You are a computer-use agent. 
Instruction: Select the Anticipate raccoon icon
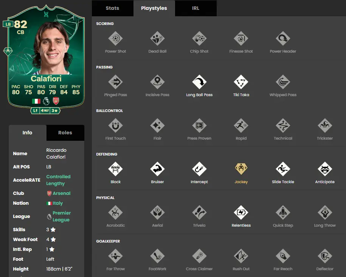pyautogui.click(x=325, y=169)
